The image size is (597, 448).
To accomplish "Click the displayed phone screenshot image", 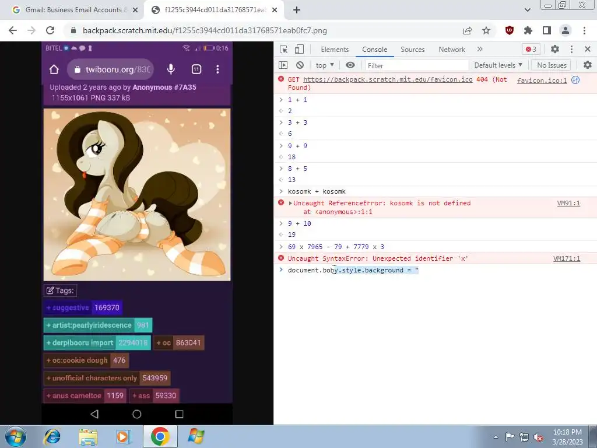I will click(x=137, y=233).
